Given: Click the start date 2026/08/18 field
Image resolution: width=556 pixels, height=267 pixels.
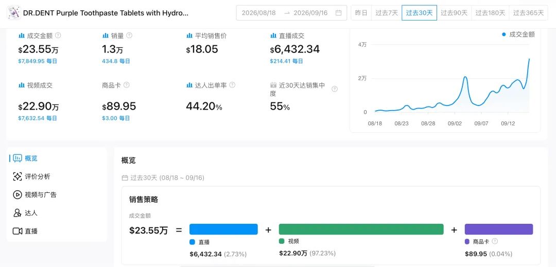Looking at the screenshot, I should tap(258, 13).
